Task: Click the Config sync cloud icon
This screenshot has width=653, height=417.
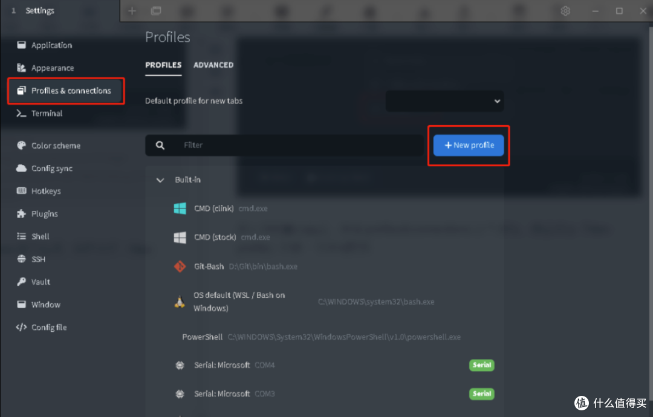Action: point(21,168)
